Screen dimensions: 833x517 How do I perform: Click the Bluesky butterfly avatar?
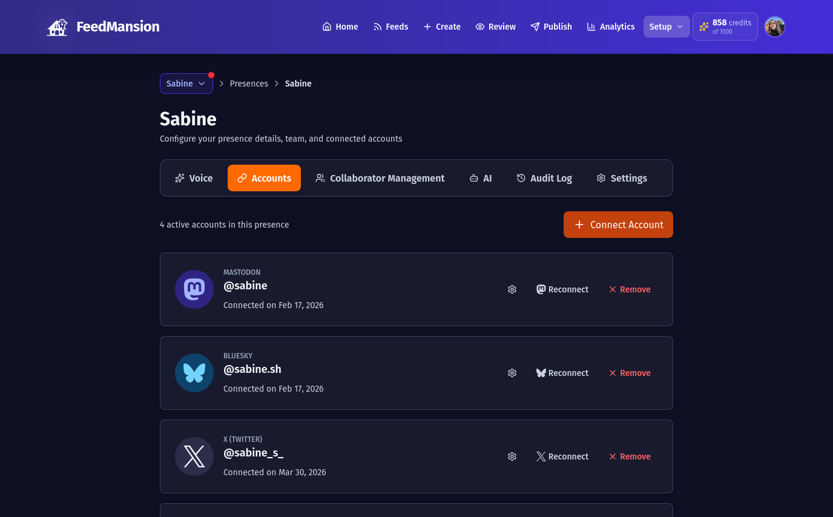pyautogui.click(x=194, y=373)
